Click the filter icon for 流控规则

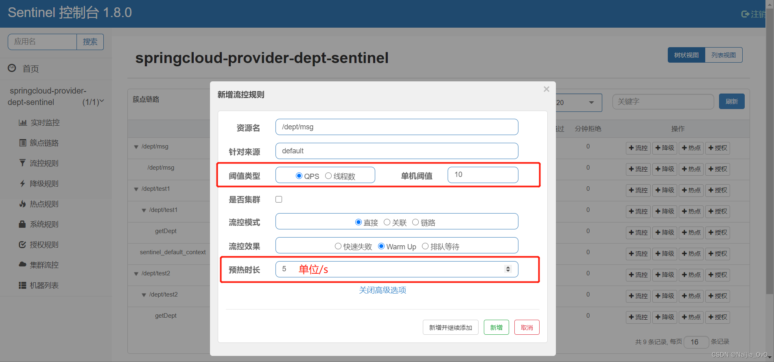click(23, 163)
